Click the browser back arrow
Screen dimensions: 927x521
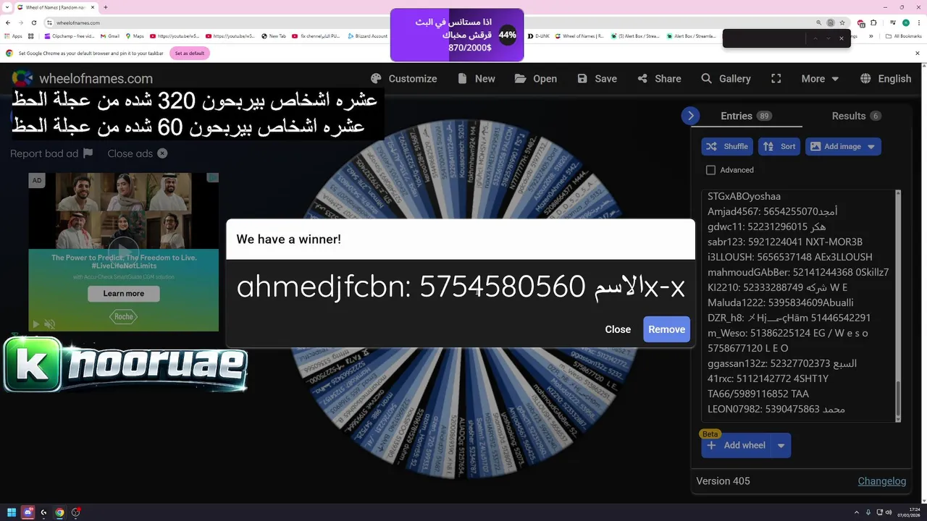tap(7, 22)
